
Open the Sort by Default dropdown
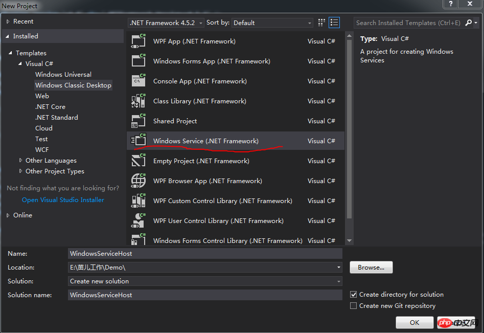point(272,23)
